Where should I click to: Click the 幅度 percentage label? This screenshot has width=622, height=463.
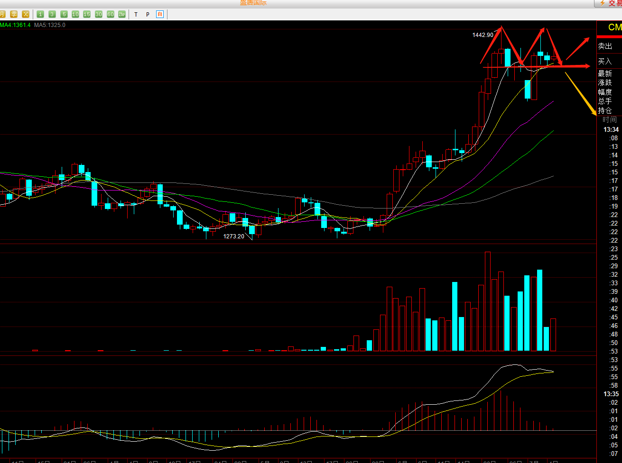(x=605, y=92)
